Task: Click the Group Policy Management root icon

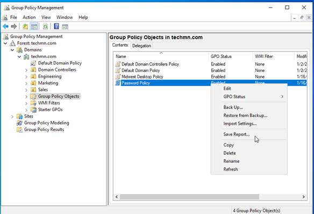Action: pyautogui.click(x=6, y=36)
